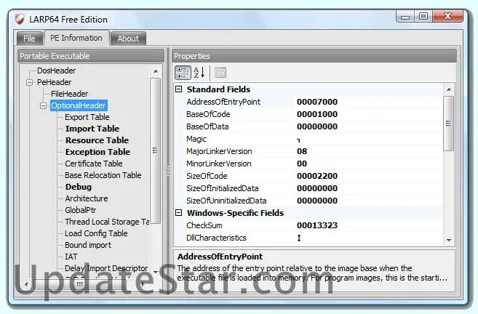Click the properties grid scroll up arrow
This screenshot has width=478, height=314.
click(449, 89)
